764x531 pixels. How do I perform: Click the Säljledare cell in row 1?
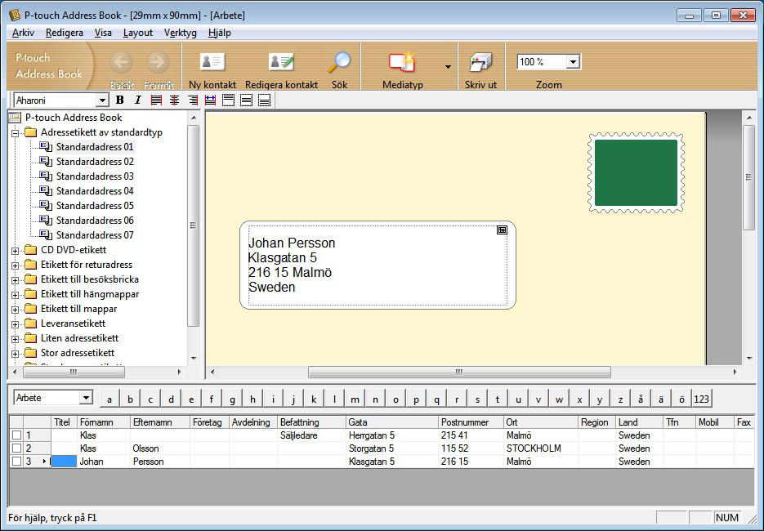tap(311, 435)
